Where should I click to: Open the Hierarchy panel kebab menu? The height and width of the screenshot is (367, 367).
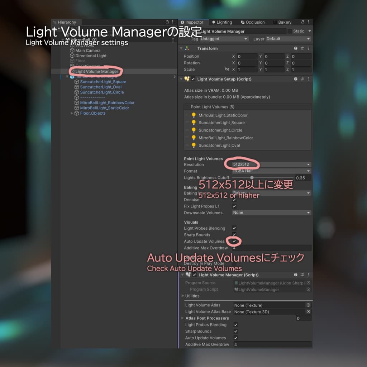point(173,22)
